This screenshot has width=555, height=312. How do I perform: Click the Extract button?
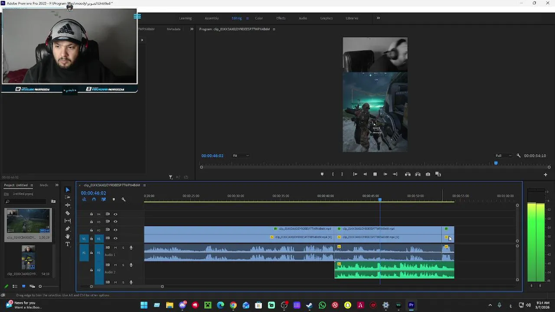[418, 174]
